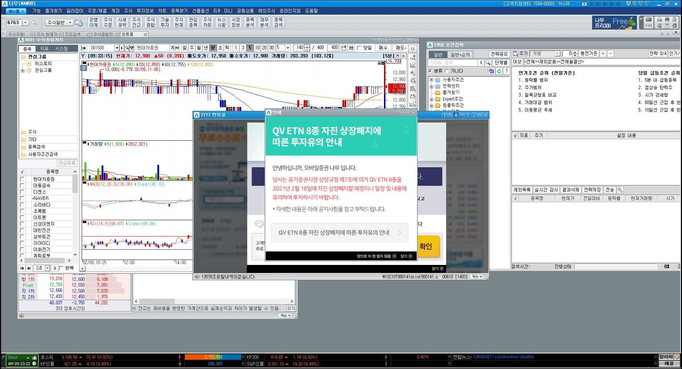This screenshot has height=369, width=682.
Task: Check the box beside 소리바다 in list
Action: [22, 205]
